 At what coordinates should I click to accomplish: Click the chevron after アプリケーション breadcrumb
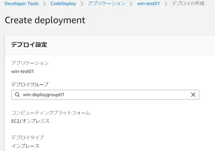coord(131,4)
